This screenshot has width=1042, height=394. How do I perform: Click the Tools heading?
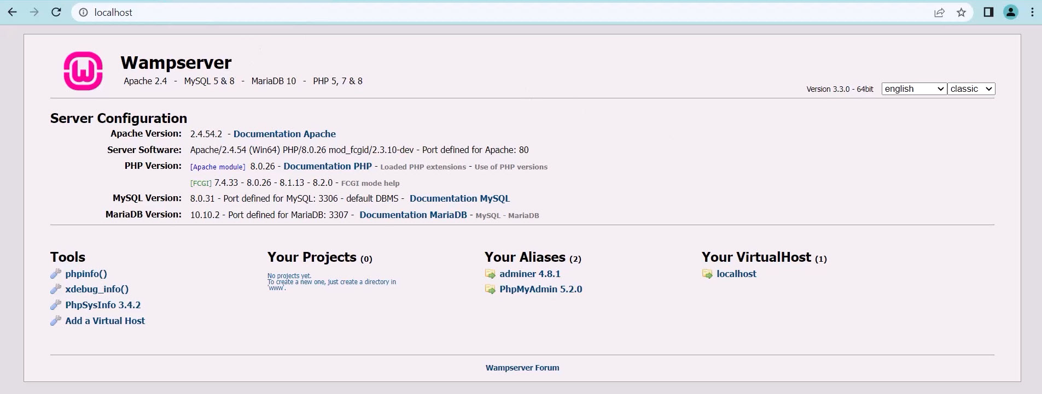tap(68, 257)
